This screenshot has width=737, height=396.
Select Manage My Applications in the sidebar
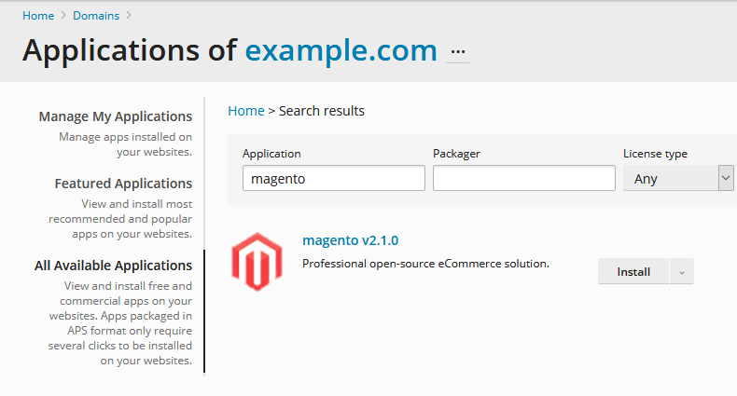[x=115, y=116]
